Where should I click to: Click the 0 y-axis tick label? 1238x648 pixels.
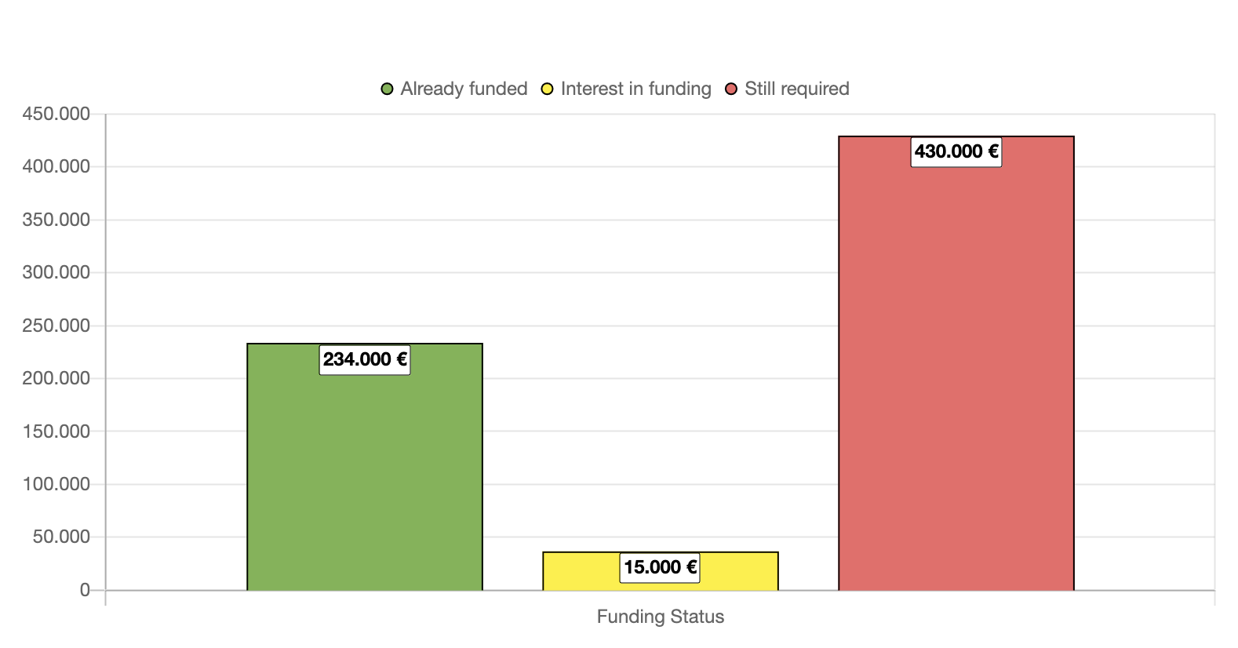tap(85, 590)
